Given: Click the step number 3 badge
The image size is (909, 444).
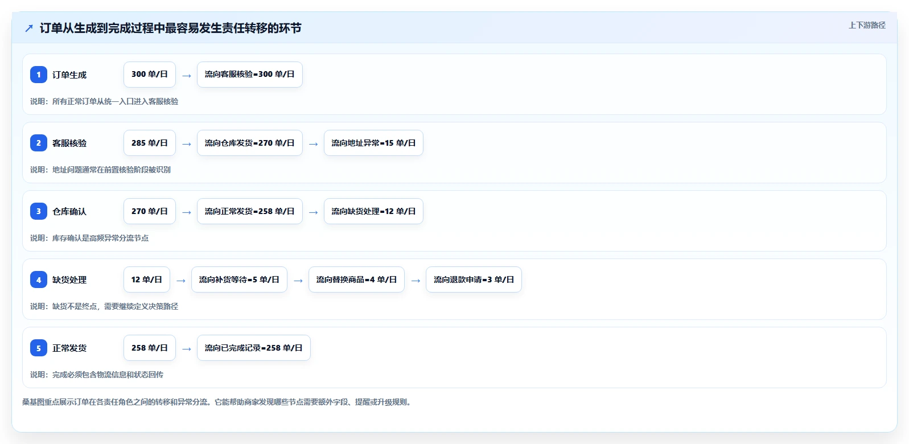Looking at the screenshot, I should 39,211.
